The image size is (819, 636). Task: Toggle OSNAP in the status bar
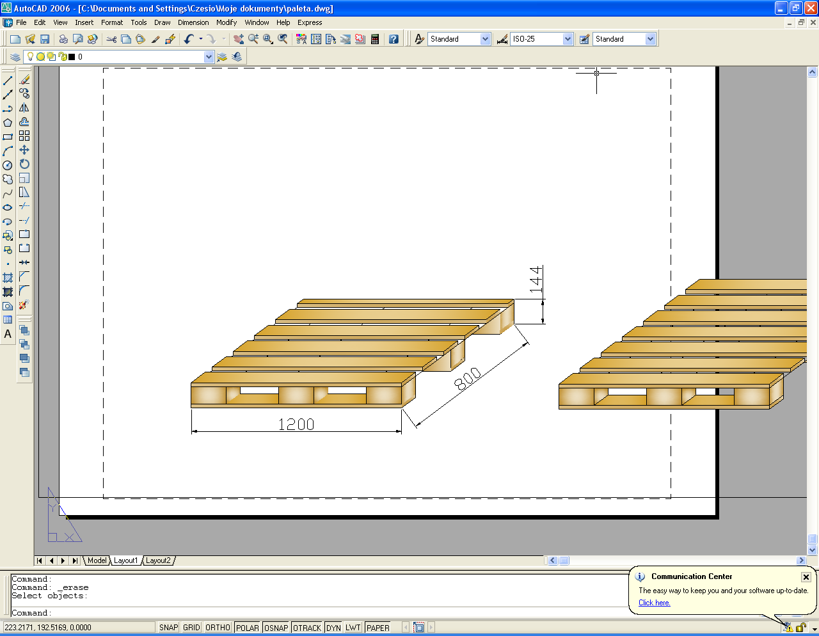click(x=276, y=628)
